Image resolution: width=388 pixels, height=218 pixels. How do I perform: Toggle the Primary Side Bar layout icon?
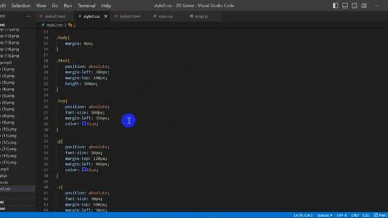(x=335, y=5)
